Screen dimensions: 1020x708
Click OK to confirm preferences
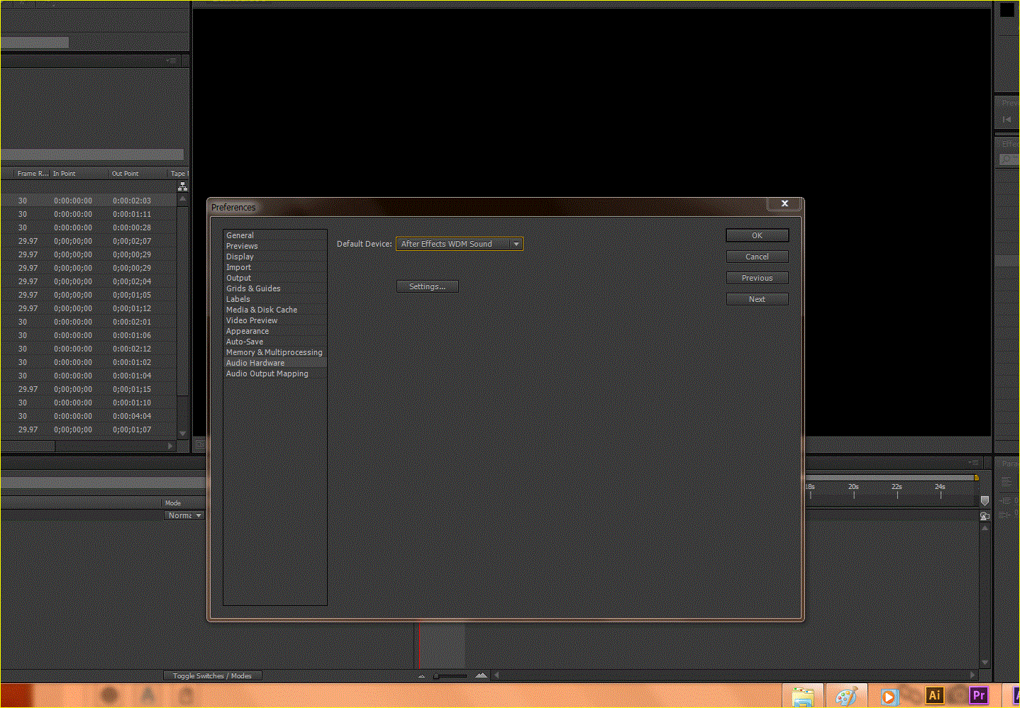point(757,235)
